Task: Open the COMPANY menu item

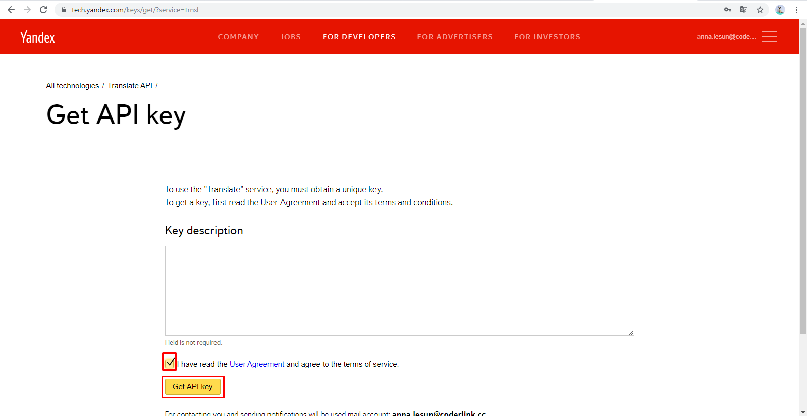Action: (x=238, y=37)
